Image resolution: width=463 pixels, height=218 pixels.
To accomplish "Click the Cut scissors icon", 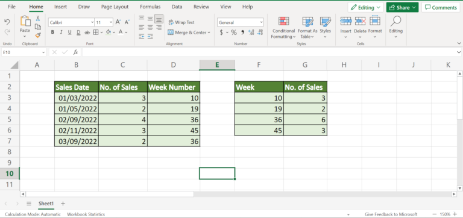I will [x=38, y=18].
